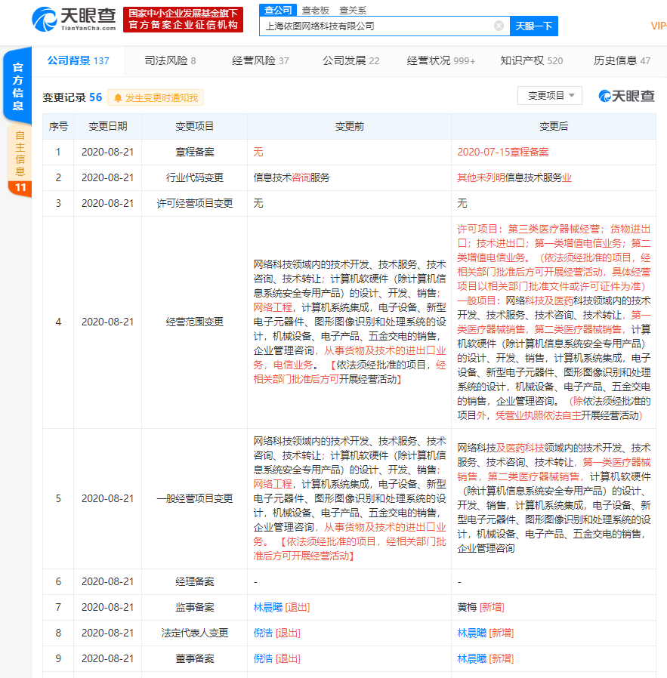Open the 司法风险 tab
Screen dimensions: 667x678
click(170, 60)
